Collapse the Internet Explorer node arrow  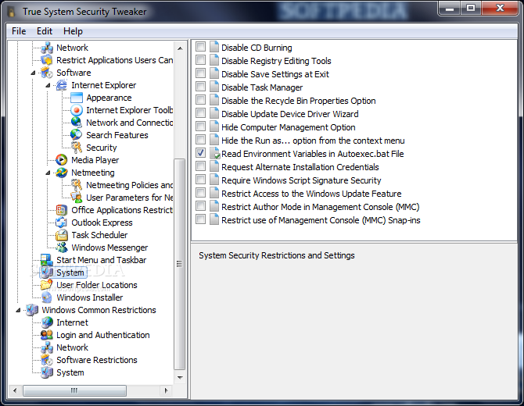click(x=48, y=85)
